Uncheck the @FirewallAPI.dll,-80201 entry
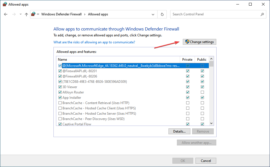 60,71
